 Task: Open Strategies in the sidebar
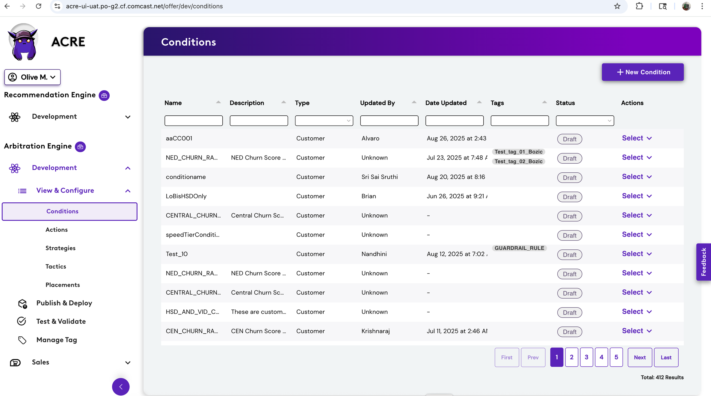[x=61, y=248]
